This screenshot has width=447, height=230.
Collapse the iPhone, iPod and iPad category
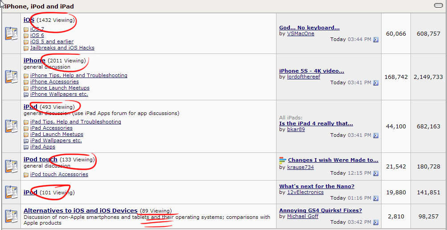(x=438, y=5)
